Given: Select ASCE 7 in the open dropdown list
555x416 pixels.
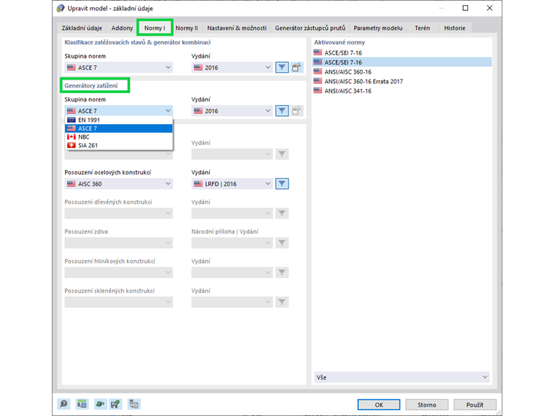Looking at the screenshot, I should [x=118, y=128].
